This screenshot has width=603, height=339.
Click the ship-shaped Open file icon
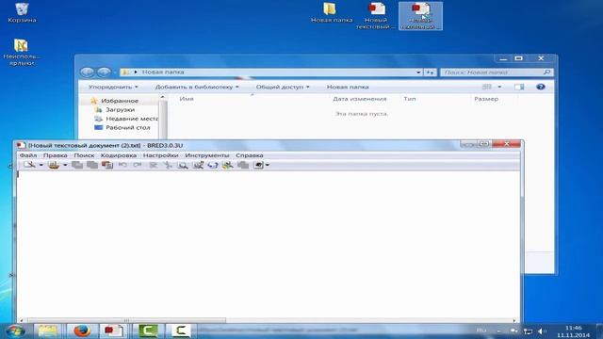(x=54, y=165)
